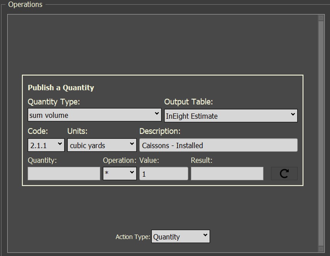The height and width of the screenshot is (256, 330).
Task: Click the Action Type label text
Action: [x=133, y=237]
